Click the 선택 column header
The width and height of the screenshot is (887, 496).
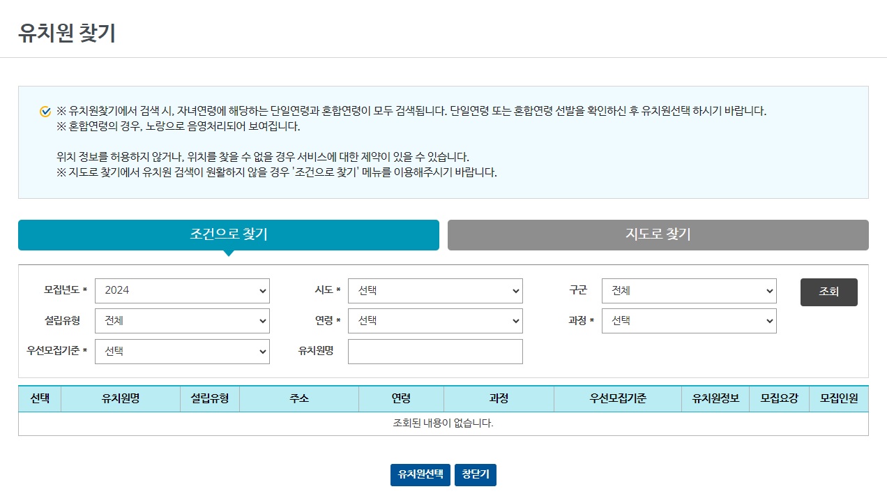(x=40, y=398)
